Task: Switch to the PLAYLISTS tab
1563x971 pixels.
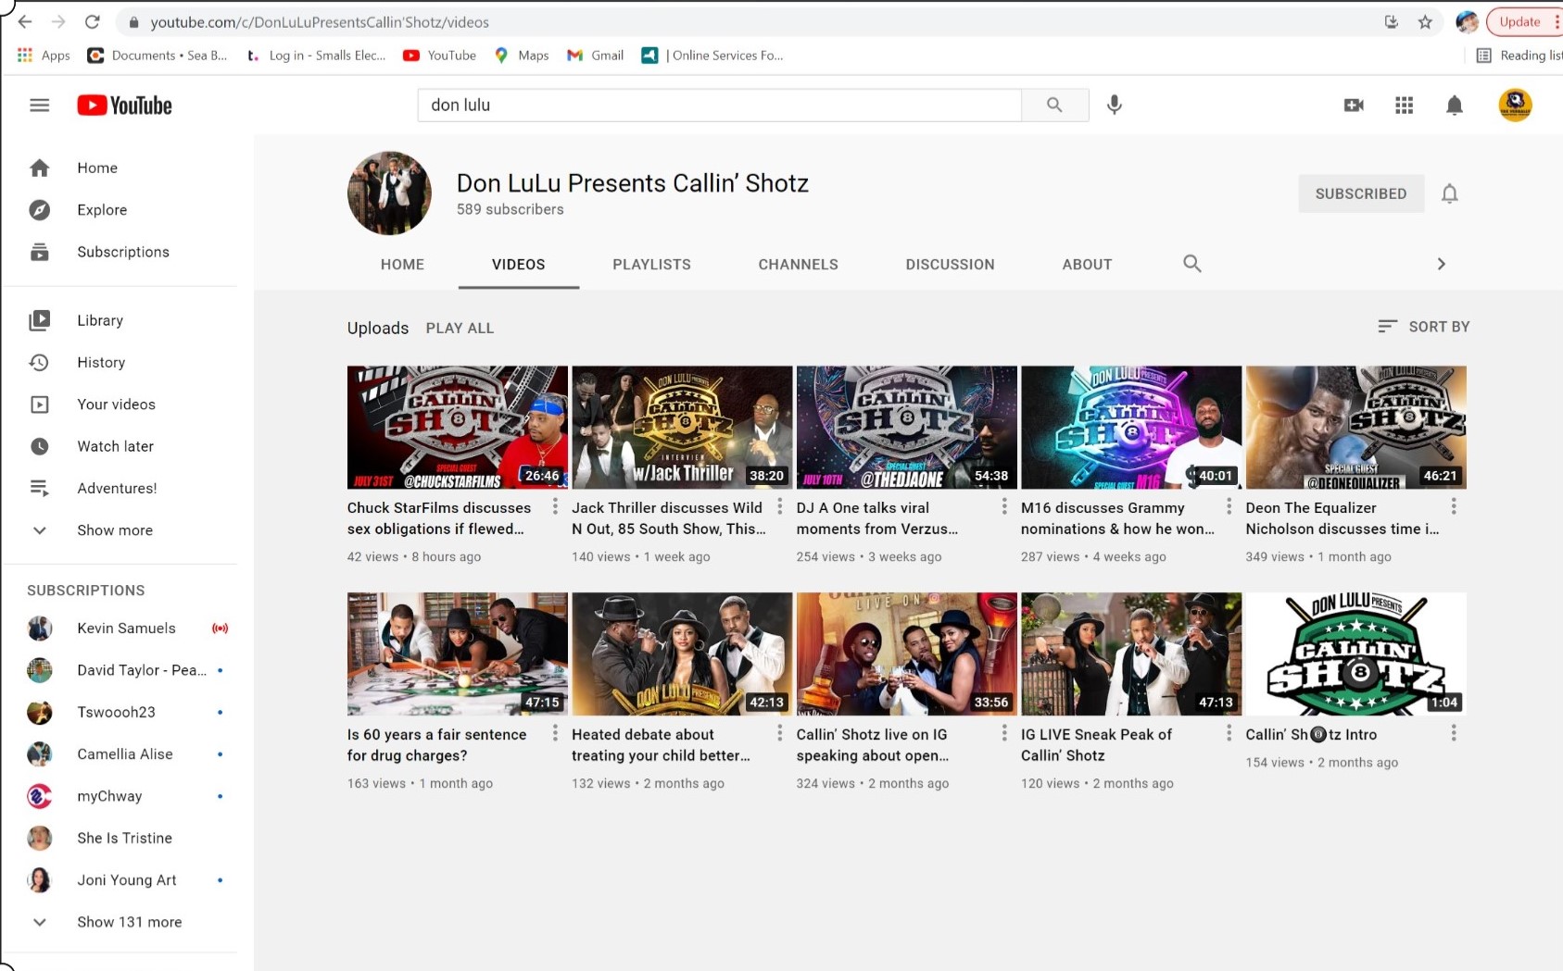Action: (651, 264)
